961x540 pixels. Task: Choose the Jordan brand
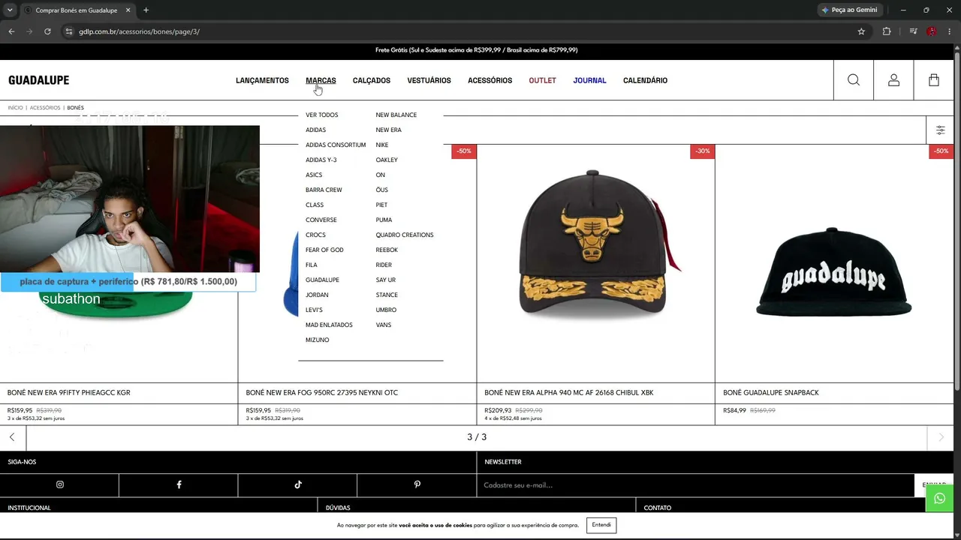(x=317, y=295)
